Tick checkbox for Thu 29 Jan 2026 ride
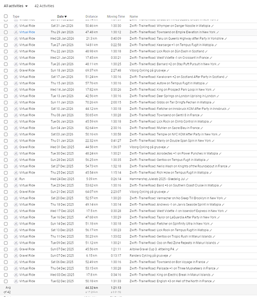Image resolution: width=257 pixels, height=297 pixels. [6, 32]
